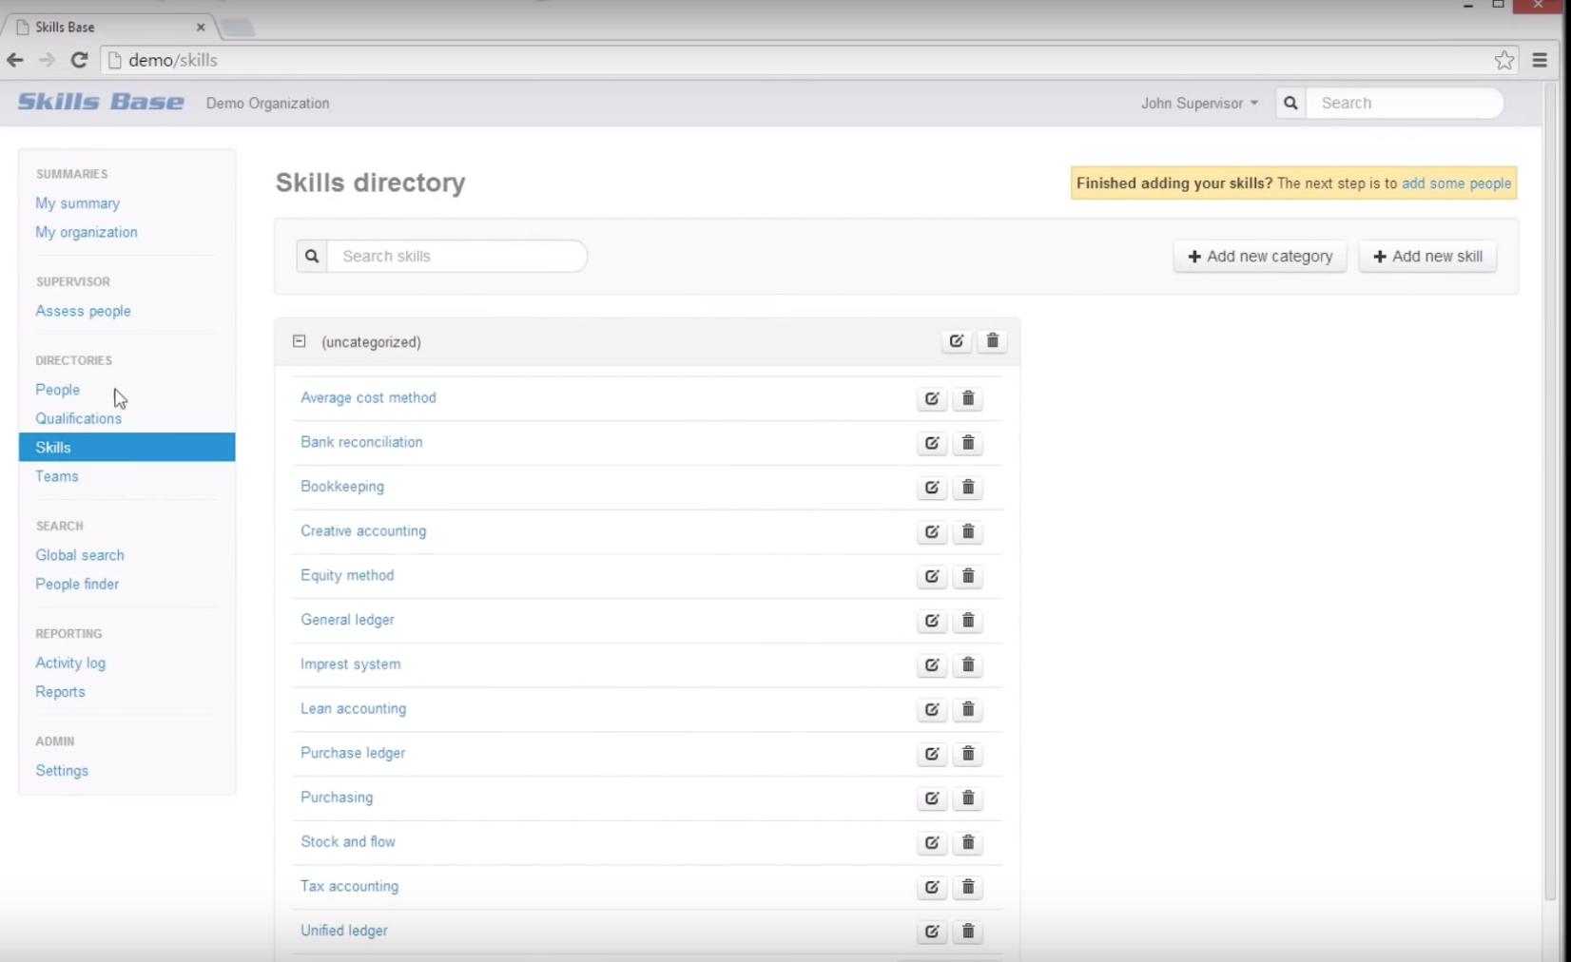
Task: Edit the Creative accounting skill
Action: point(932,531)
